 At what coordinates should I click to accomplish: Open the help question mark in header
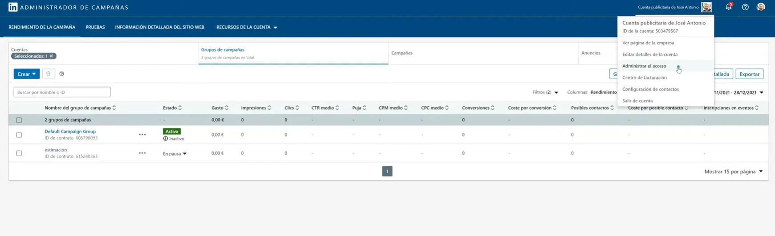pyautogui.click(x=745, y=7)
